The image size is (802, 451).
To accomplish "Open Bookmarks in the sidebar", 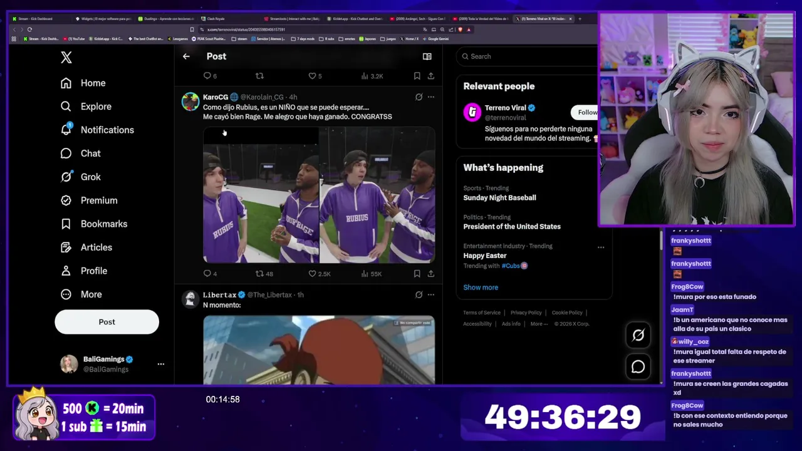I will [94, 224].
